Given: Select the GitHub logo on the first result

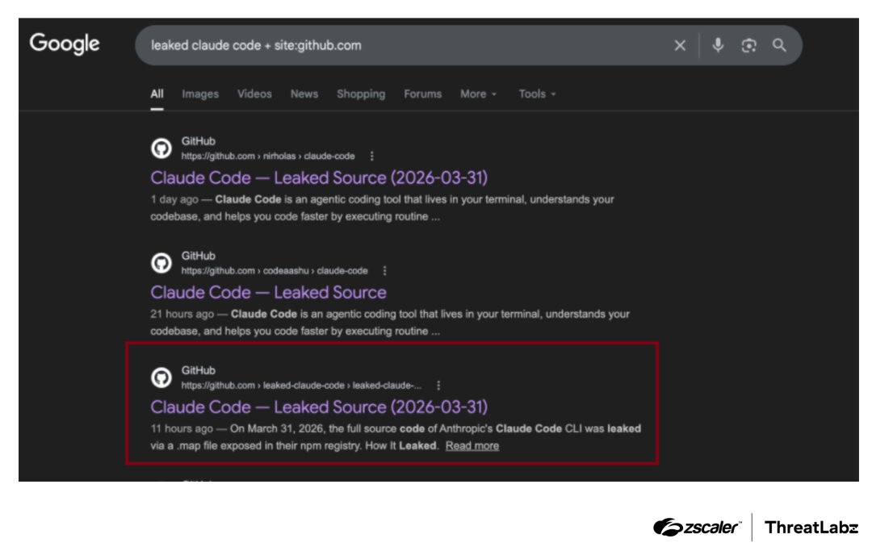Looking at the screenshot, I should [x=161, y=149].
